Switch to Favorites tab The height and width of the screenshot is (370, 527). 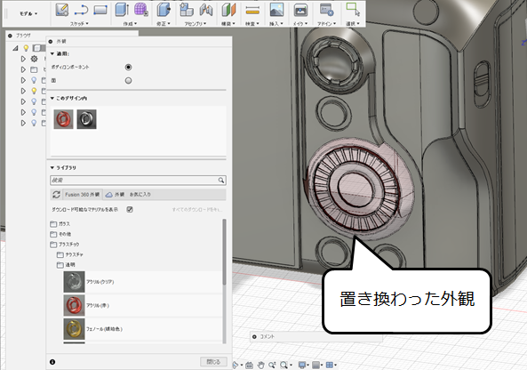[140, 195]
